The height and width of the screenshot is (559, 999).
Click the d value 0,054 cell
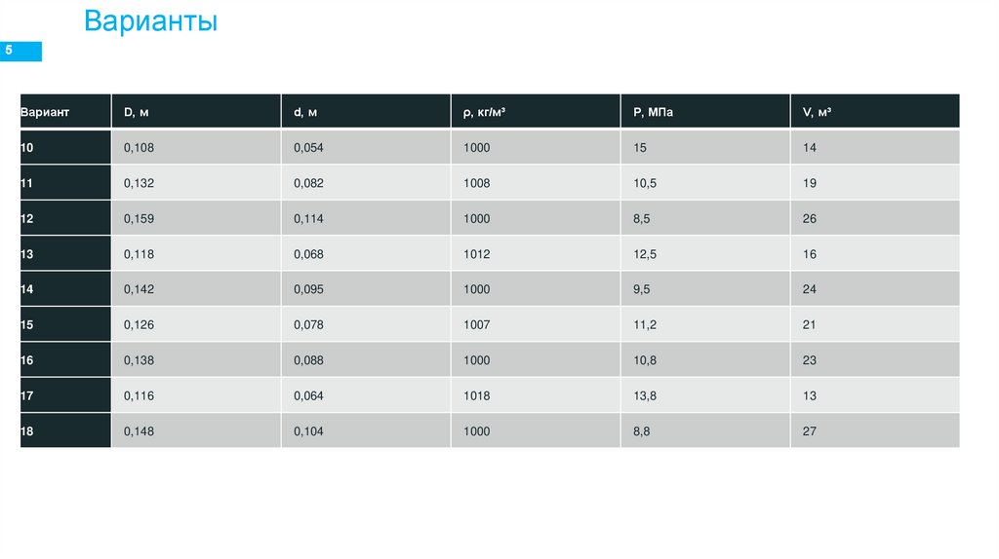pyautogui.click(x=308, y=148)
